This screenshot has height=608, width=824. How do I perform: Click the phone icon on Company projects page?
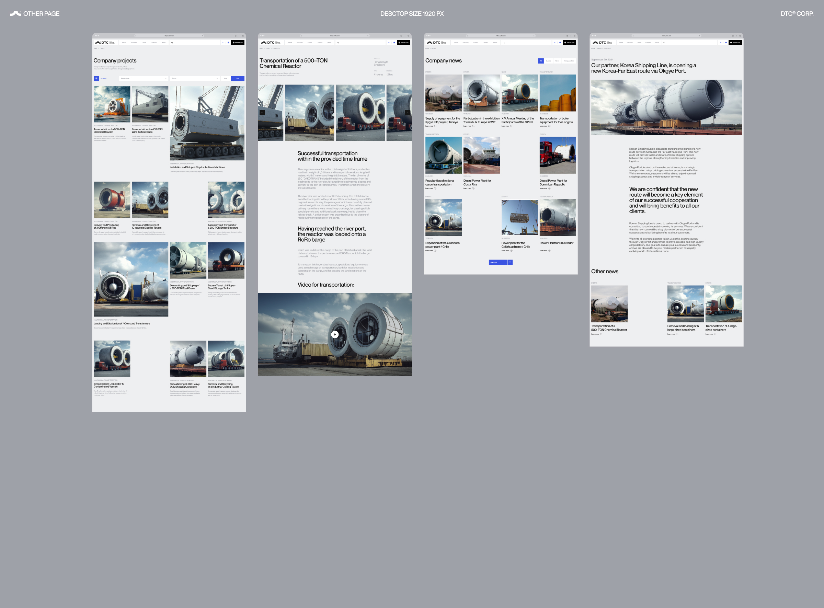223,43
